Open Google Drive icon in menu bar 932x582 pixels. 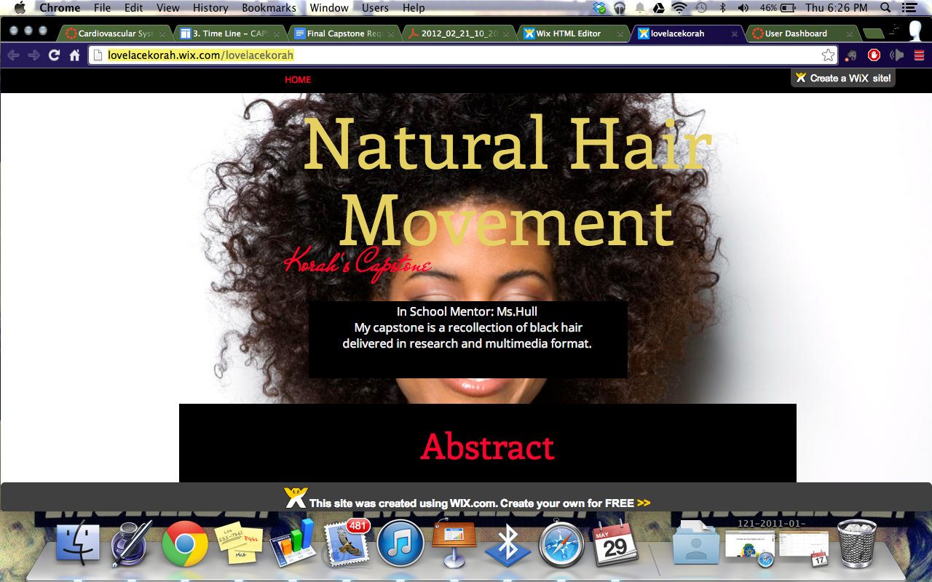pos(658,8)
